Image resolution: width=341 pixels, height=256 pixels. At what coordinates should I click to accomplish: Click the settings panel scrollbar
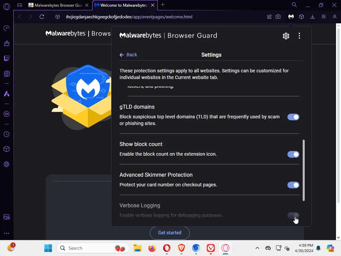coord(304,170)
